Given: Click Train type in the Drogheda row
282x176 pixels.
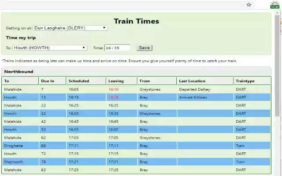Looking at the screenshot, I should coord(240,146).
